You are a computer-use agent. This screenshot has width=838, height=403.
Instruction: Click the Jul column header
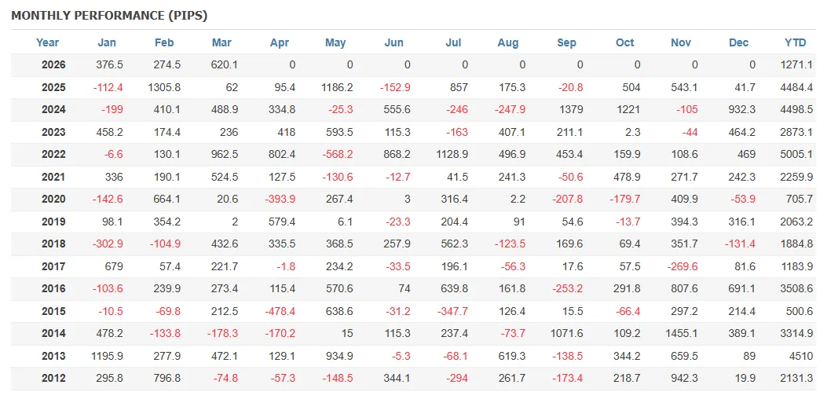coord(453,42)
